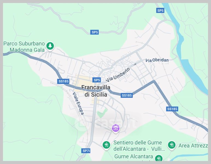Click the Via Umberto street label
Screen dimensions: 211x164
[x=118, y=75]
